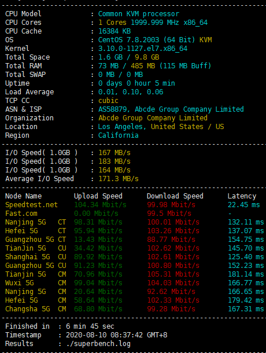The height and width of the screenshot is (353, 266).
Task: Click Speedtest.net download '99.98 Mbit/s'
Action: pyautogui.click(x=171, y=205)
